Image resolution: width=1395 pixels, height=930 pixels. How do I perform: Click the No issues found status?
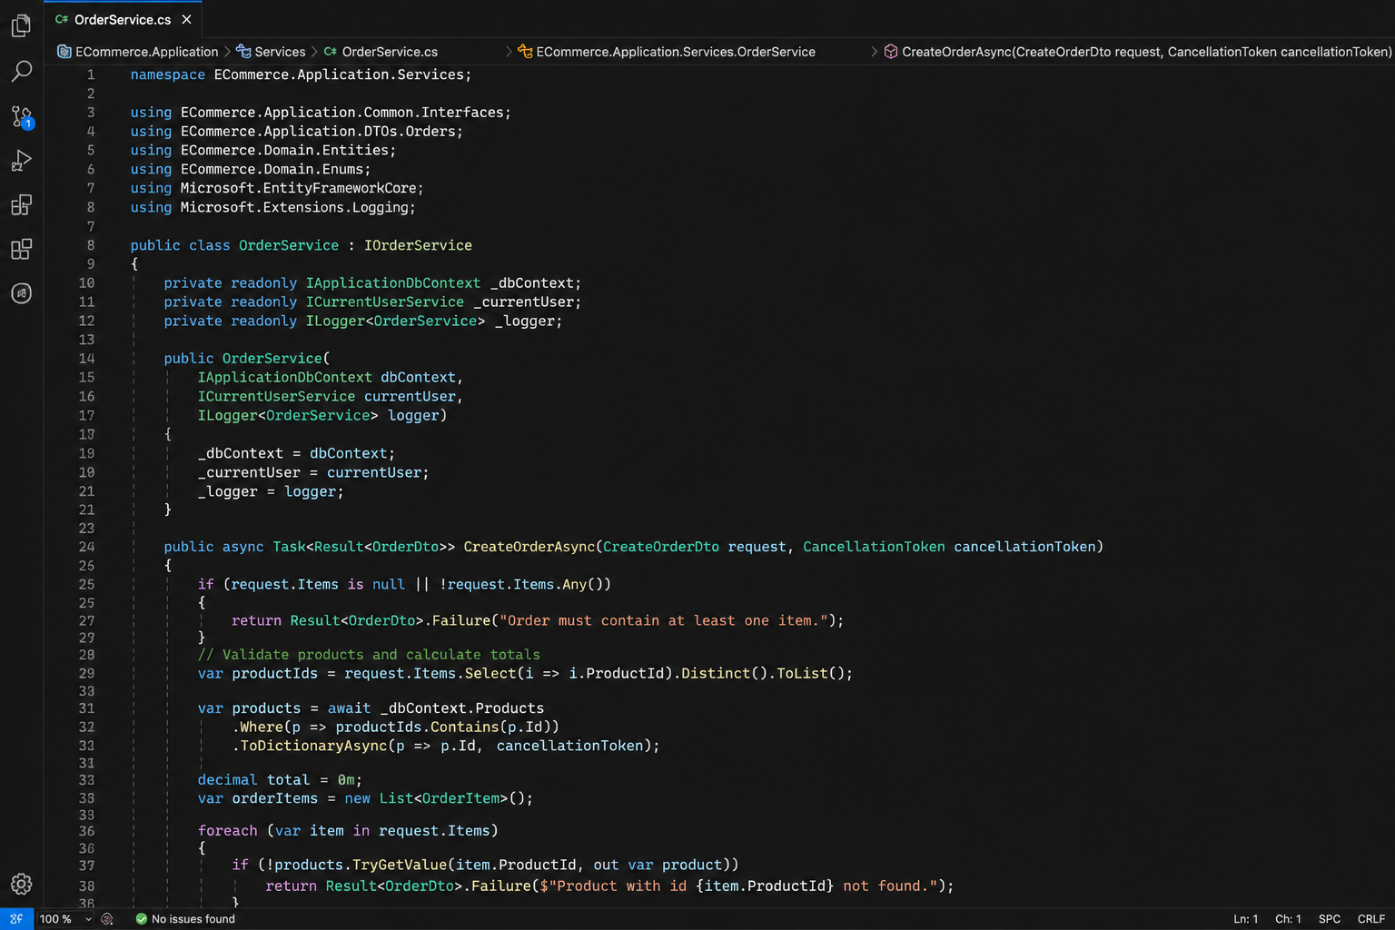tap(185, 919)
